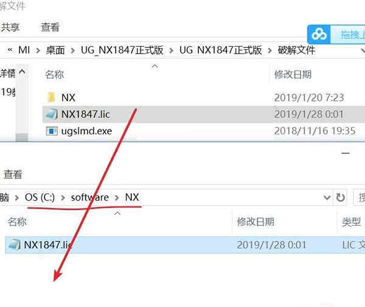Navigate to the 破解文件 breadcrumb

pos(296,50)
